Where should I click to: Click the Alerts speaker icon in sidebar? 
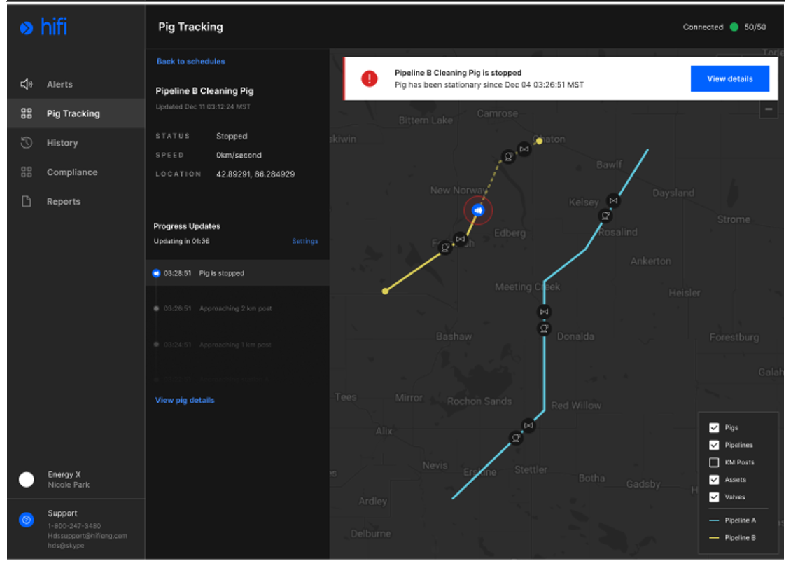click(27, 84)
